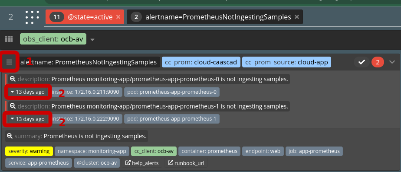Viewport: 401px width, 172px height.
Task: Click magnifier icon on prometheus-0 description
Action: 13,79
